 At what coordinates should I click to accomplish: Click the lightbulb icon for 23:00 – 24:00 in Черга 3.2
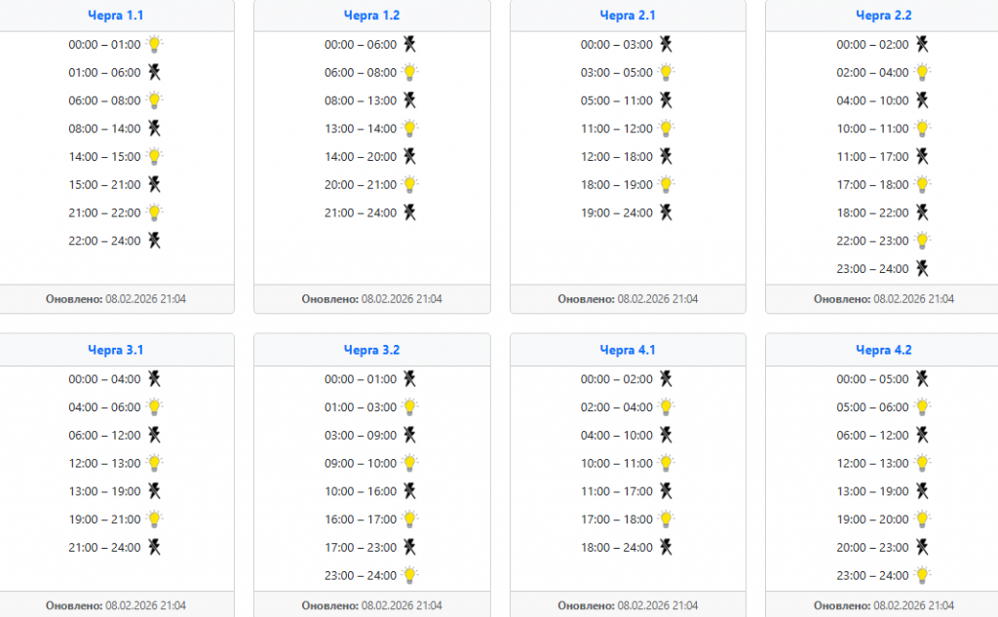[x=410, y=575]
